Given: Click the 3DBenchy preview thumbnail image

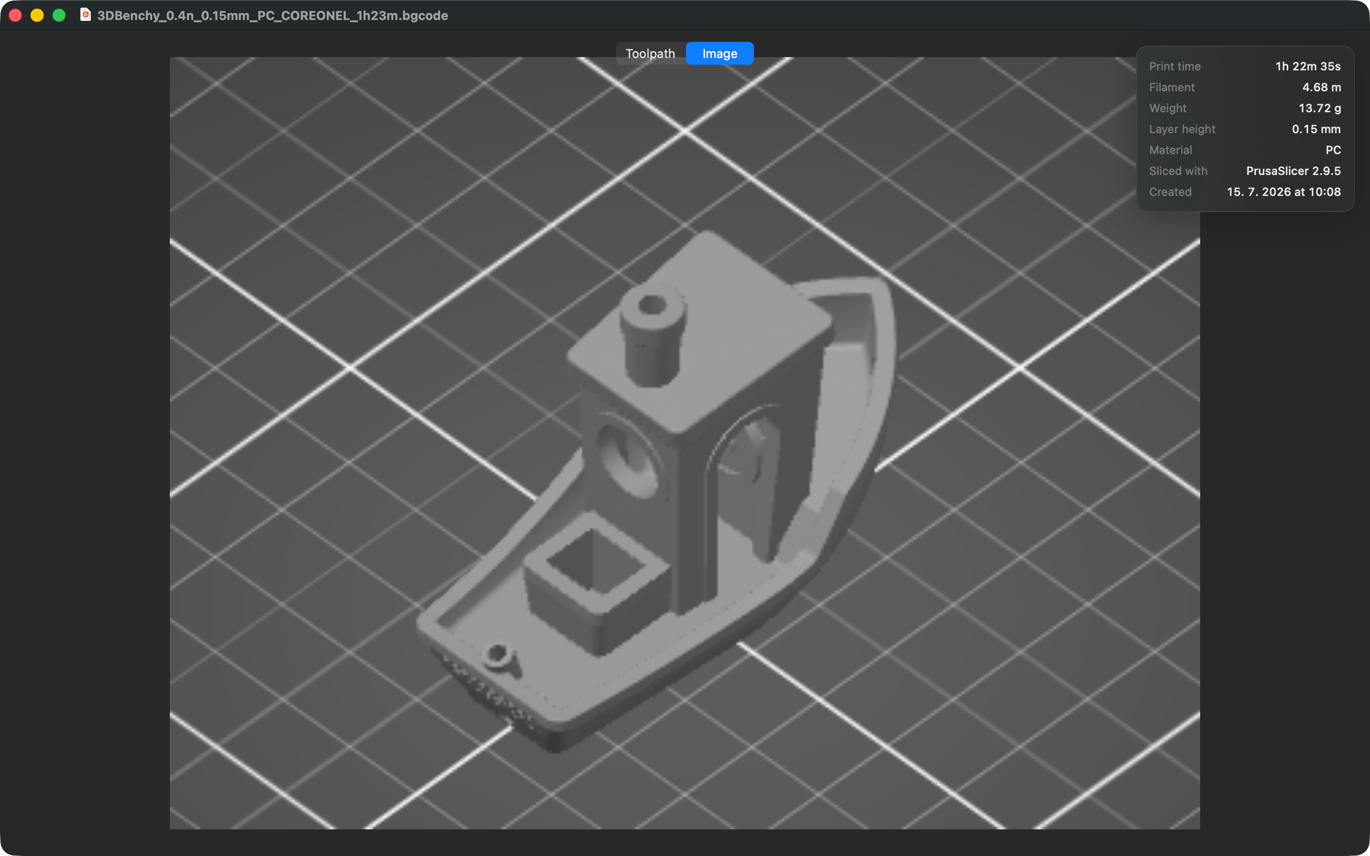Looking at the screenshot, I should [685, 443].
